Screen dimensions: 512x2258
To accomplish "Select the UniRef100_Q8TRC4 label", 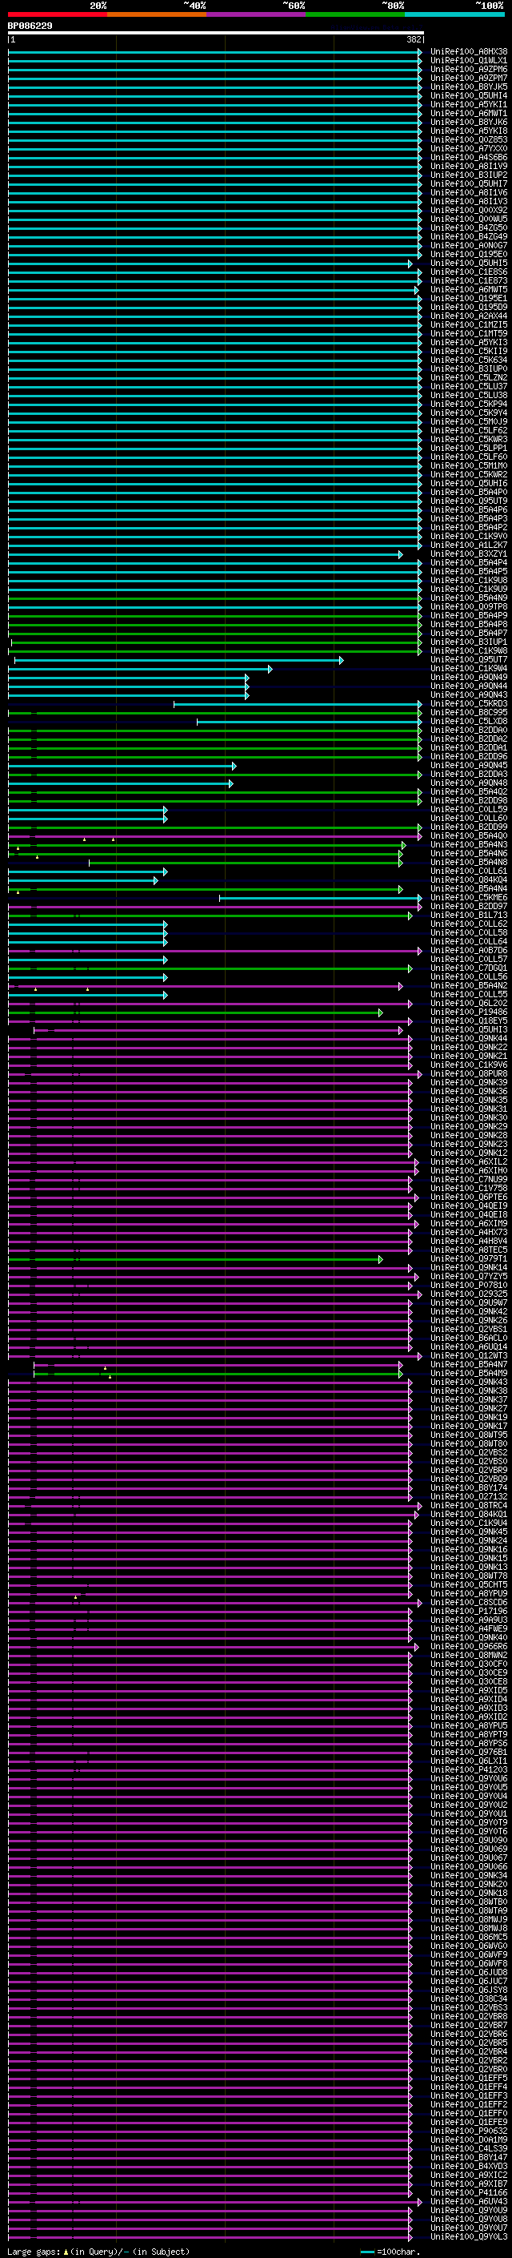I will (x=469, y=1506).
